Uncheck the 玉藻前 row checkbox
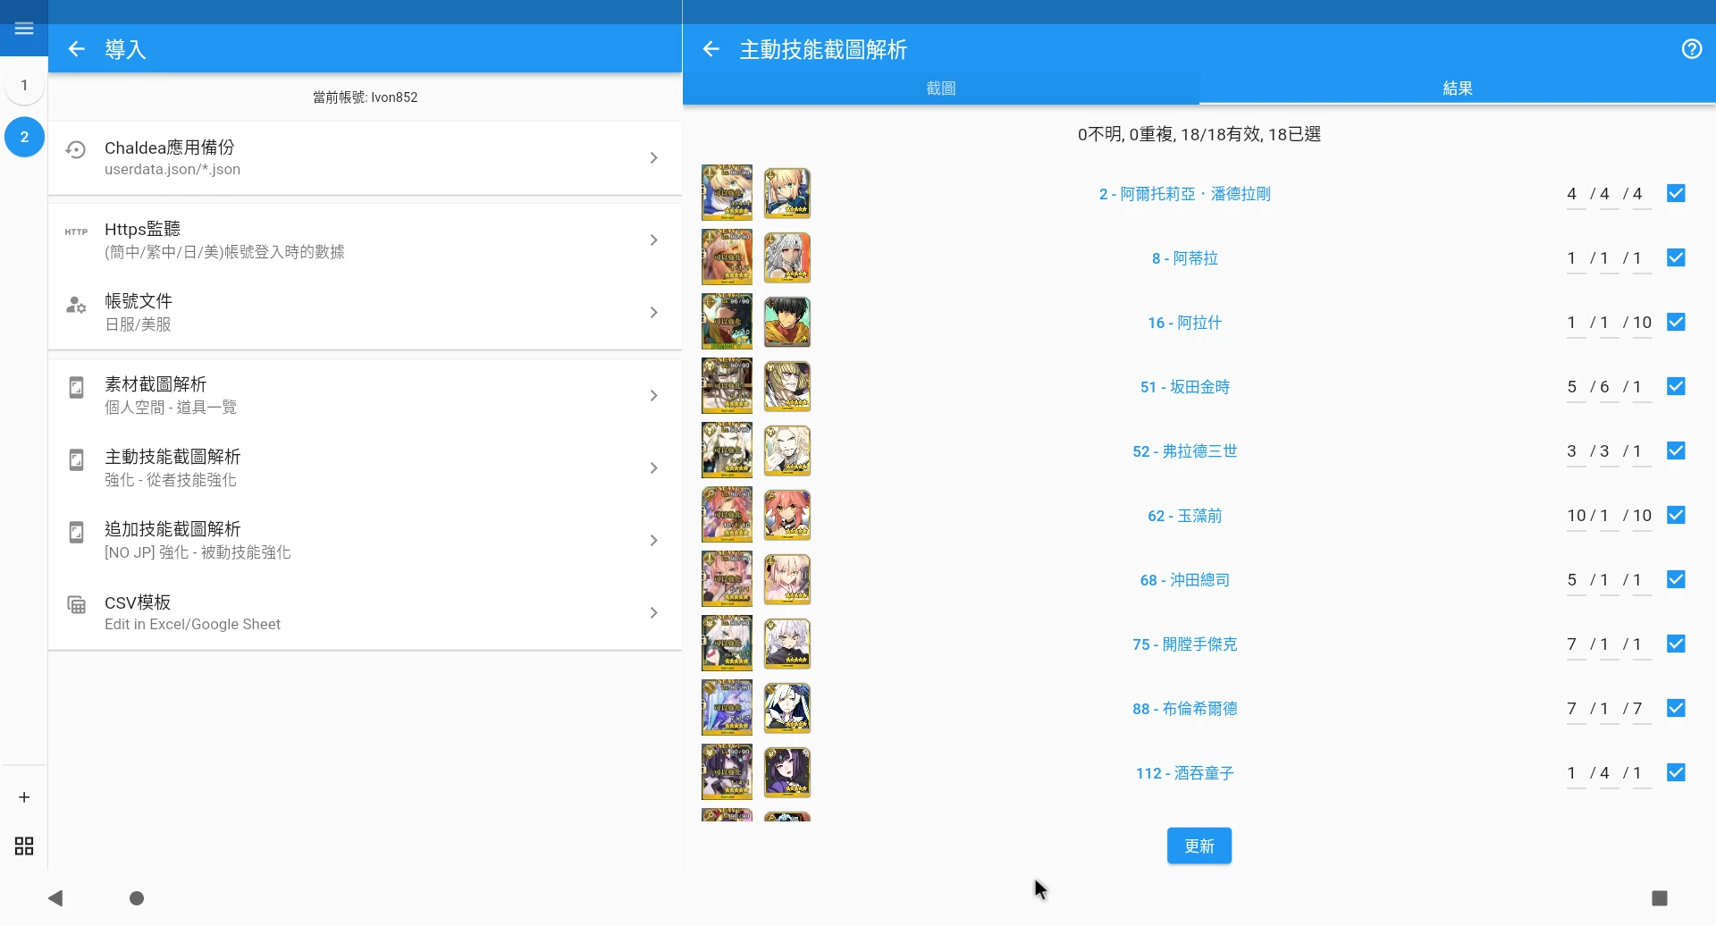The width and height of the screenshot is (1716, 926). [x=1677, y=515]
